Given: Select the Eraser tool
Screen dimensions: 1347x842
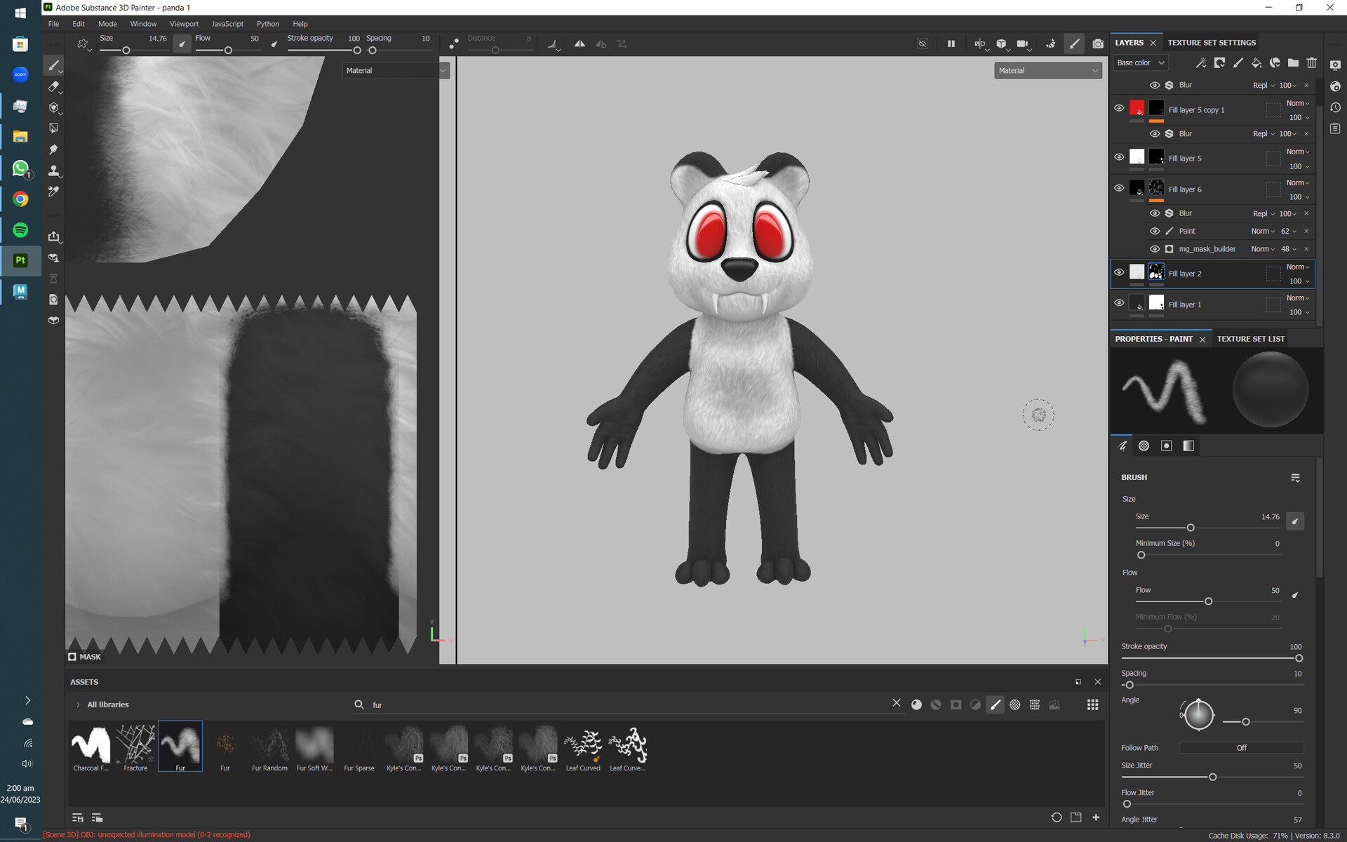Looking at the screenshot, I should click(x=54, y=86).
